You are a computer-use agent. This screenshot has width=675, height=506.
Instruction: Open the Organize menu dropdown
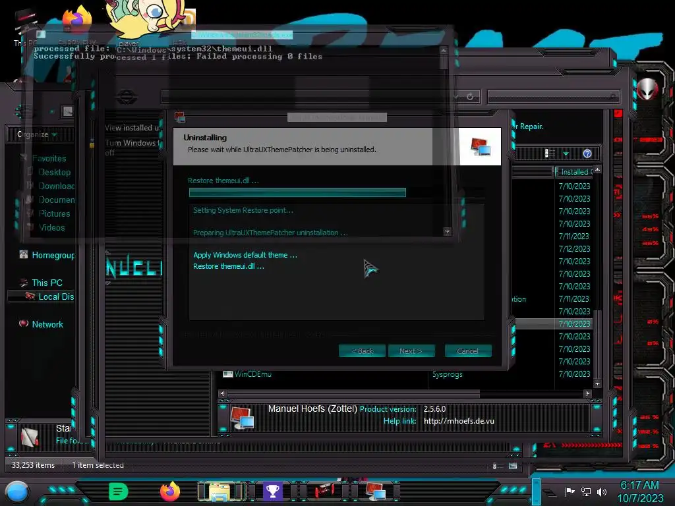click(x=37, y=134)
